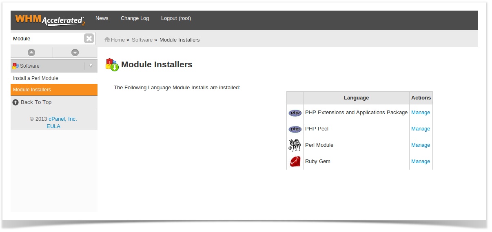Click the PHP Extensions and Applications icon
The image size is (492, 232).
(x=295, y=113)
